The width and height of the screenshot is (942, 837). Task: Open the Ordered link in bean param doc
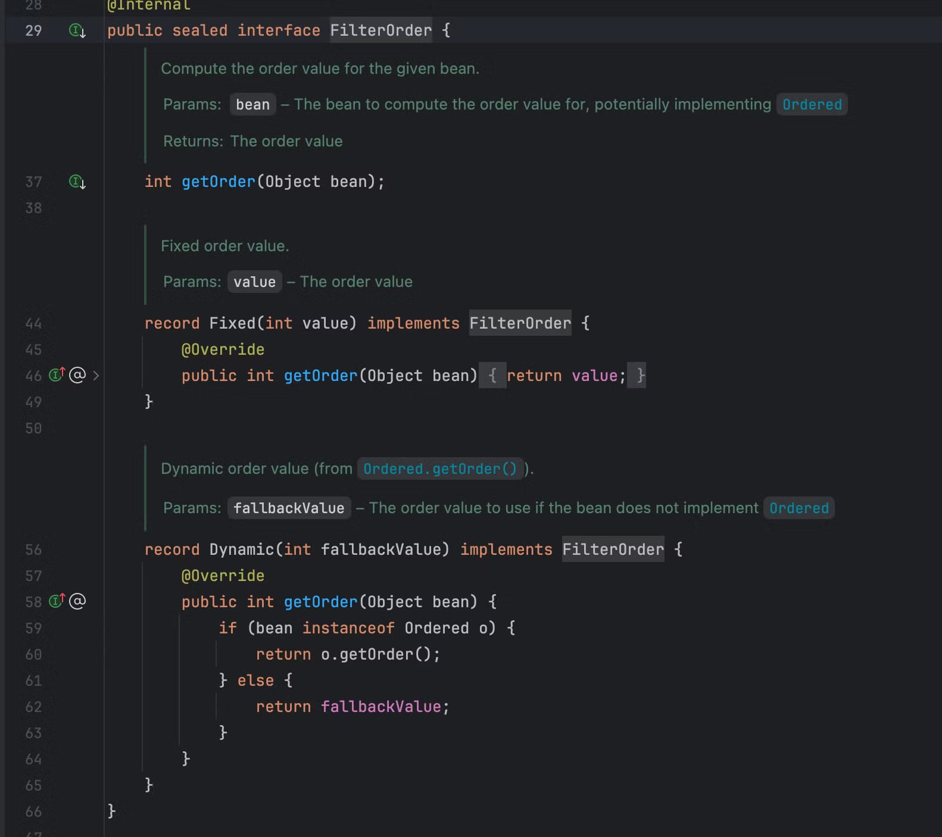point(812,105)
